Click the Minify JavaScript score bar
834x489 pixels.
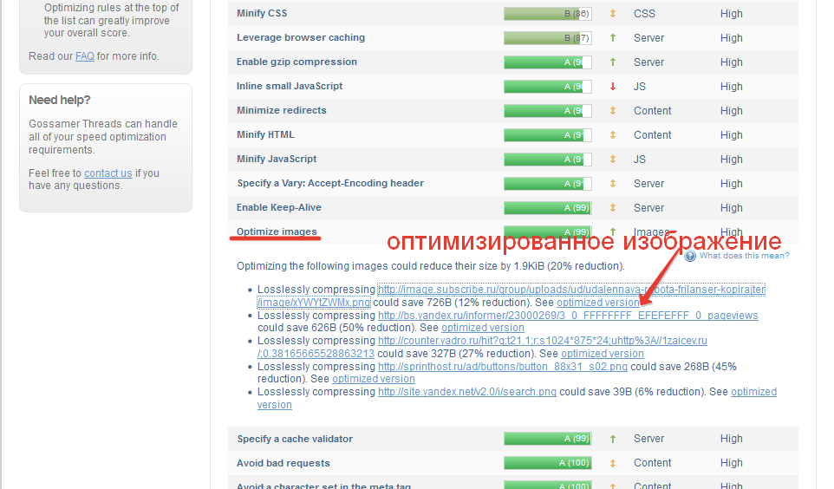coord(547,160)
